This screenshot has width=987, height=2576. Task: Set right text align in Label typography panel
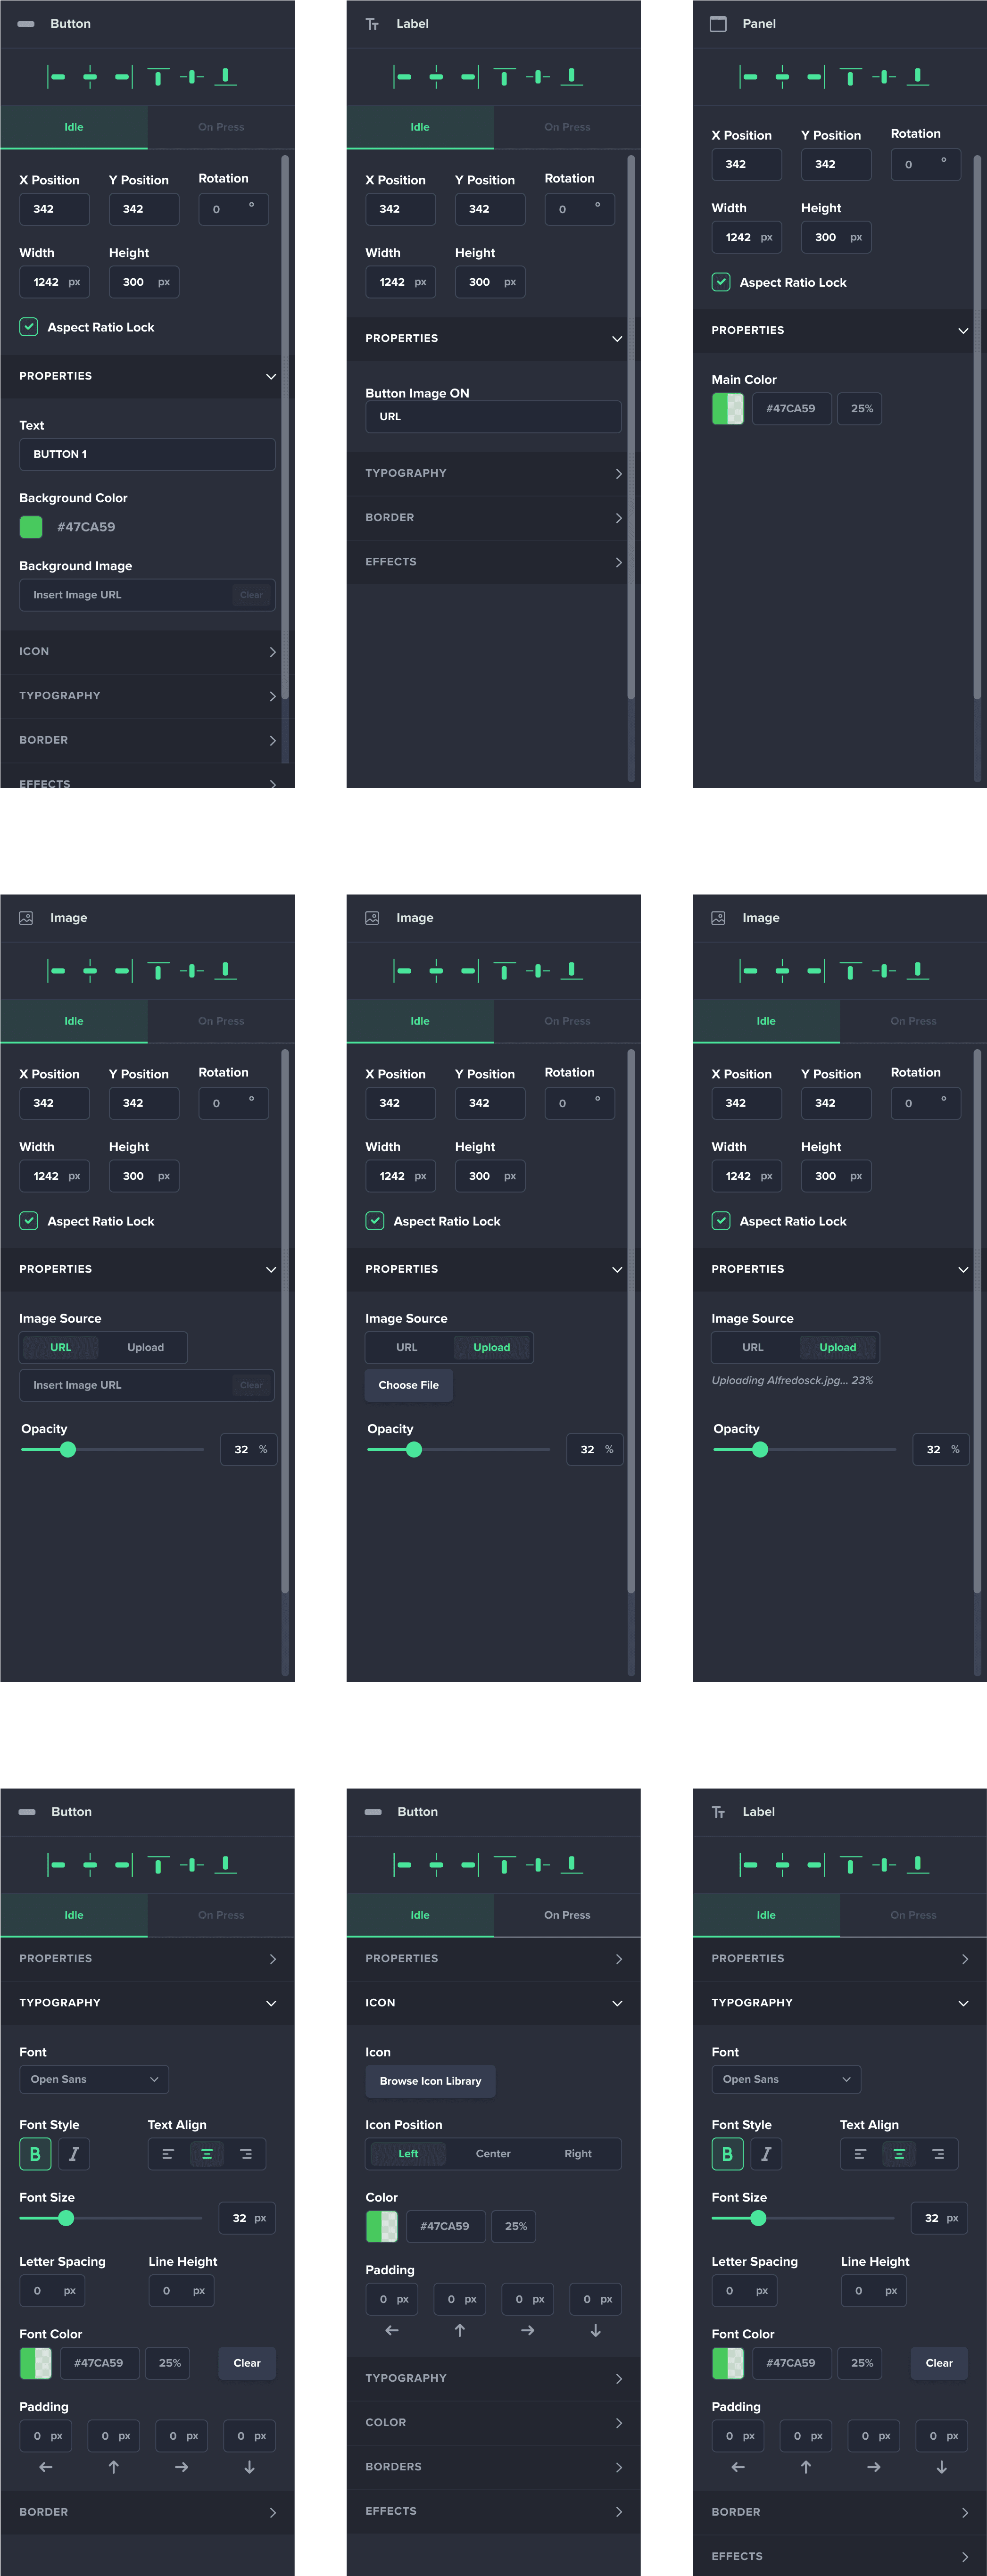coord(937,2153)
